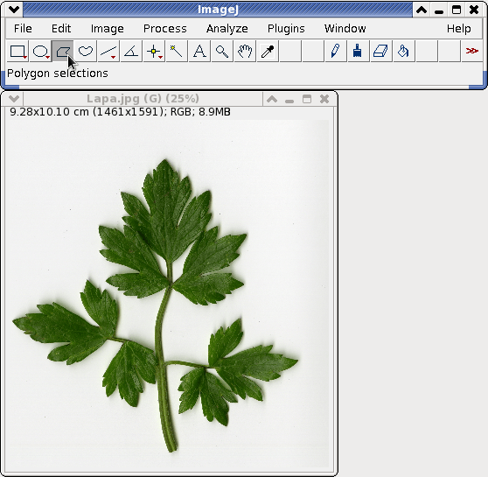The image size is (488, 477).
Task: Select the Hand scrolling tool
Action: [245, 52]
